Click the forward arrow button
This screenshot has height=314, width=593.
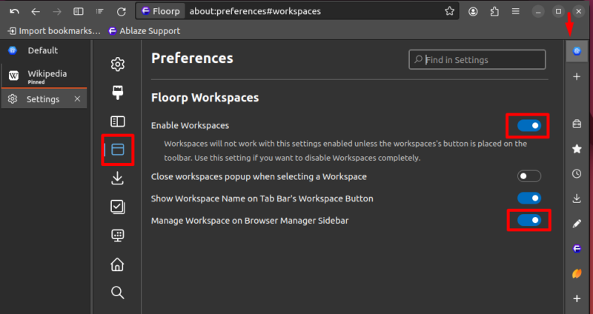click(x=57, y=12)
